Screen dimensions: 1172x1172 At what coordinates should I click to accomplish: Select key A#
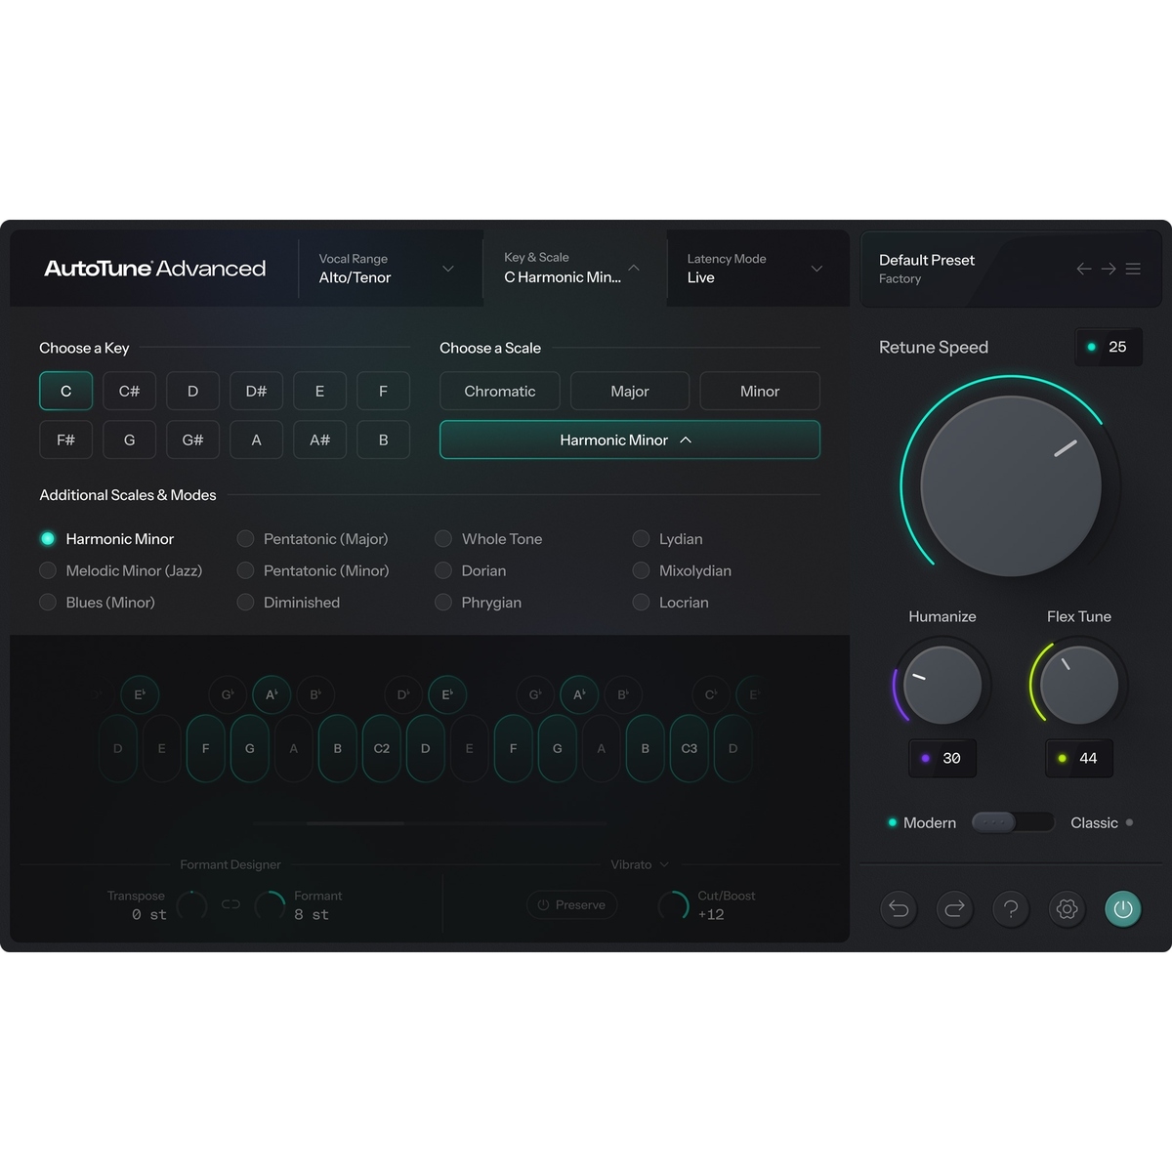[x=319, y=439]
